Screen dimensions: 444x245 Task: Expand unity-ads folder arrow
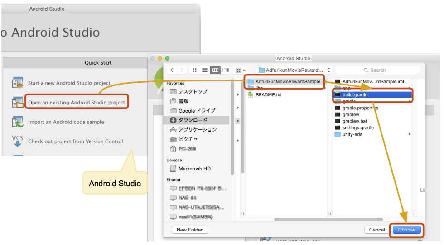point(410,134)
